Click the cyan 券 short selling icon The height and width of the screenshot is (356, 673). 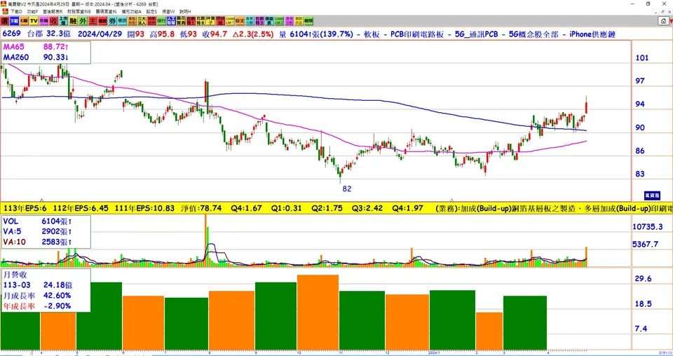tap(112, 21)
